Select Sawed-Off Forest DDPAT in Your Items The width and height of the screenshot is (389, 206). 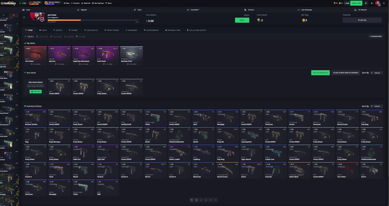(131, 87)
